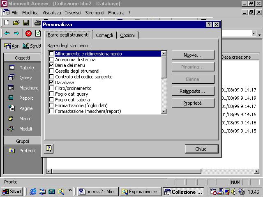Viewport: 263px width, 197px height.
Task: Switch to access2 Word taskbar button
Action: tap(98, 192)
